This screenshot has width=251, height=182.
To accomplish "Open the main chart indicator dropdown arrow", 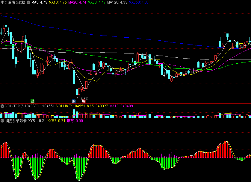I will coord(28,2).
